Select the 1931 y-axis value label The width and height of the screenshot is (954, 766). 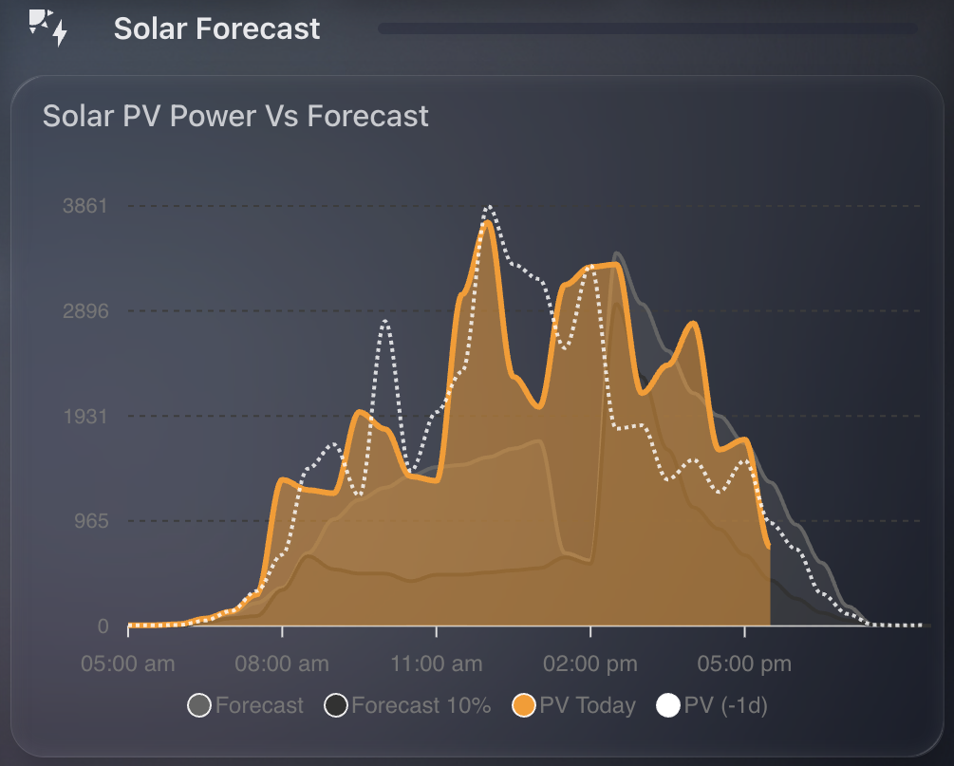(x=85, y=417)
